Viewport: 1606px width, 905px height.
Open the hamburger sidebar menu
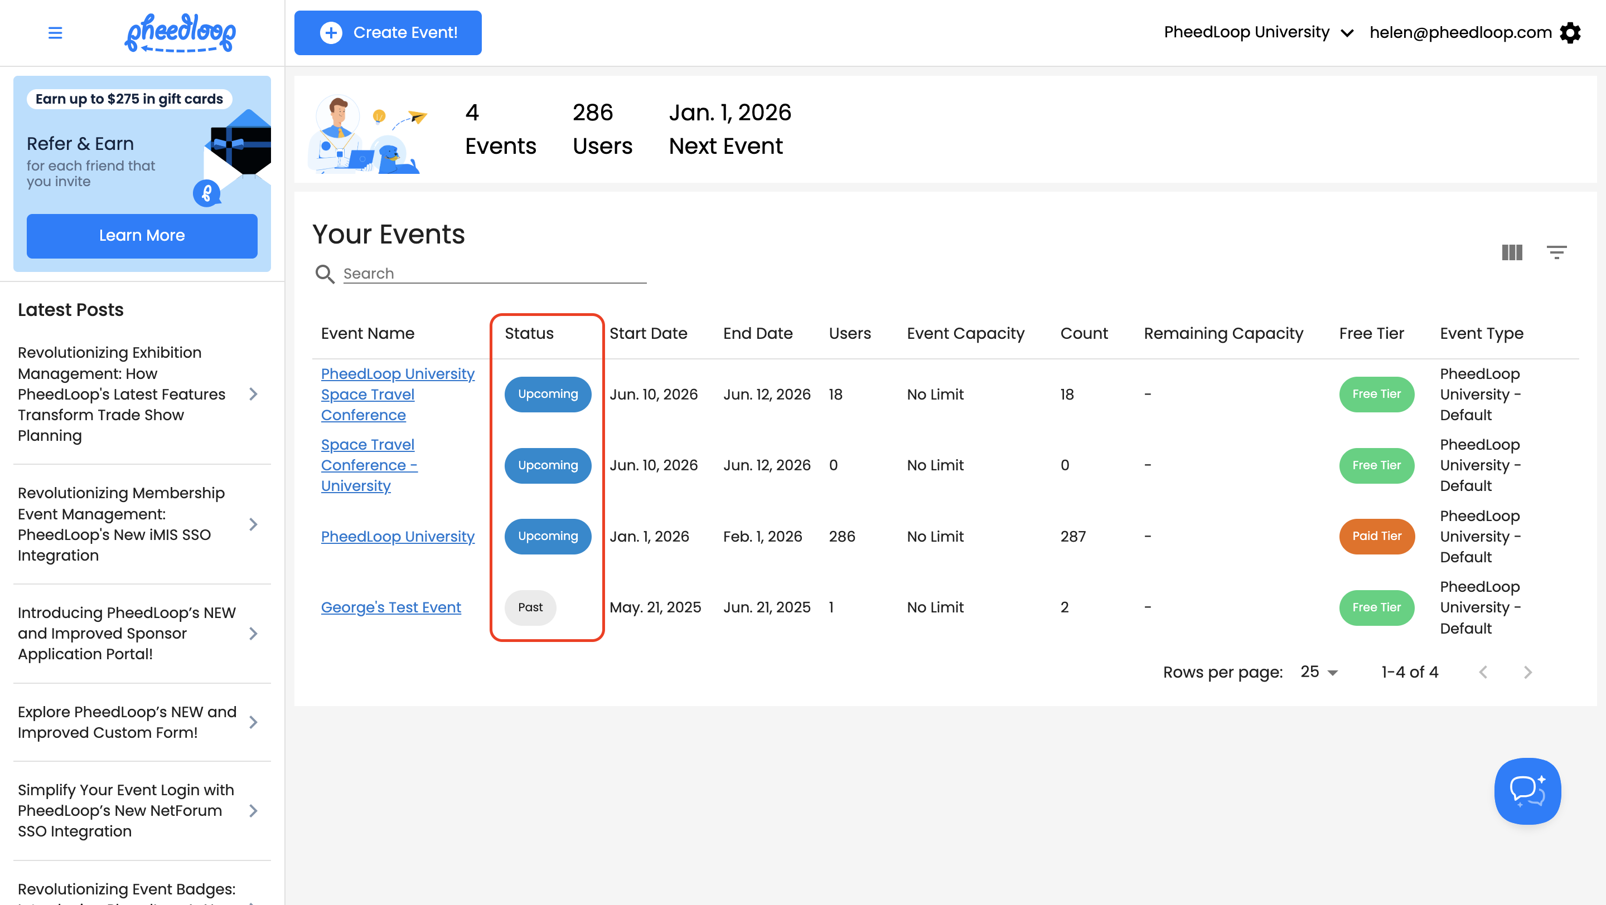(x=55, y=32)
